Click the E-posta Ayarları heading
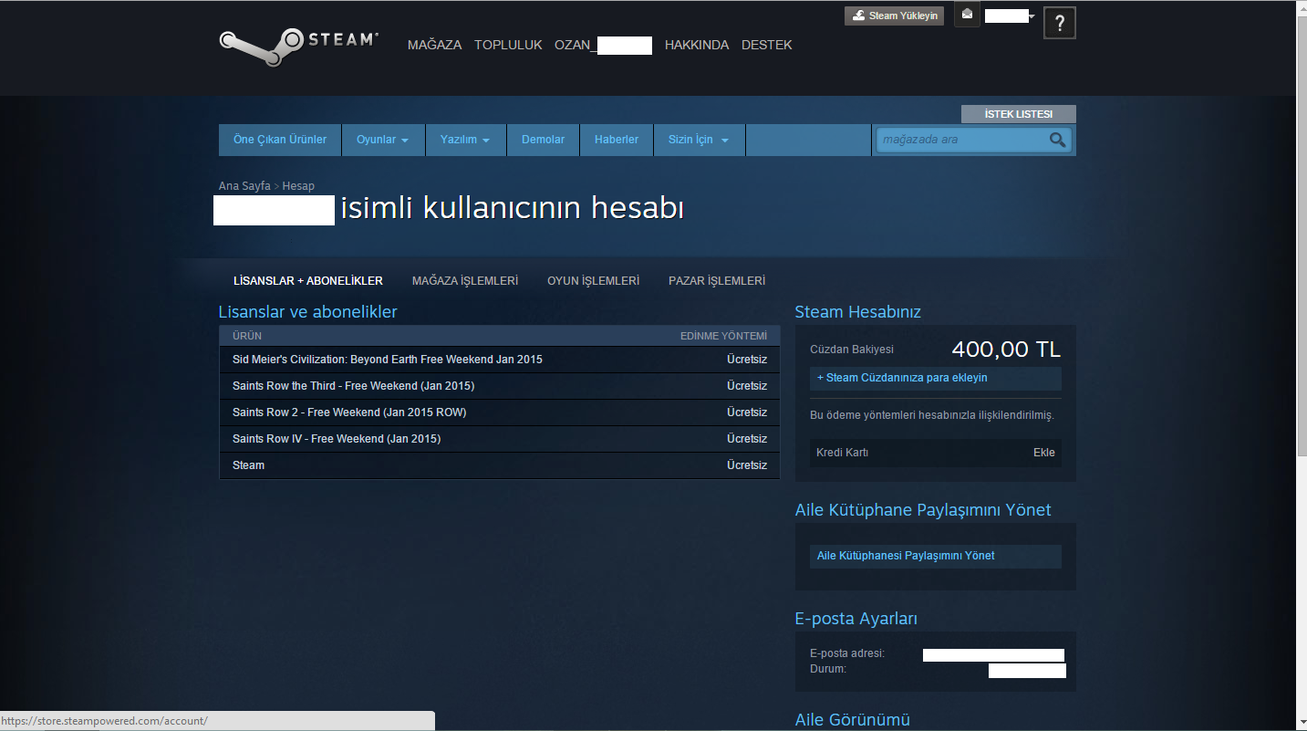The height and width of the screenshot is (731, 1307). (x=856, y=619)
